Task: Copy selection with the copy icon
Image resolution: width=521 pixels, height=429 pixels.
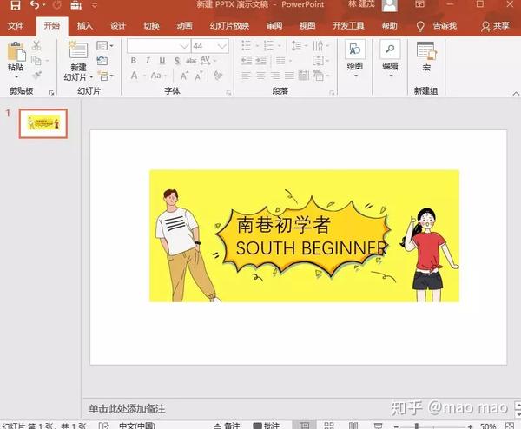Action: [36, 60]
